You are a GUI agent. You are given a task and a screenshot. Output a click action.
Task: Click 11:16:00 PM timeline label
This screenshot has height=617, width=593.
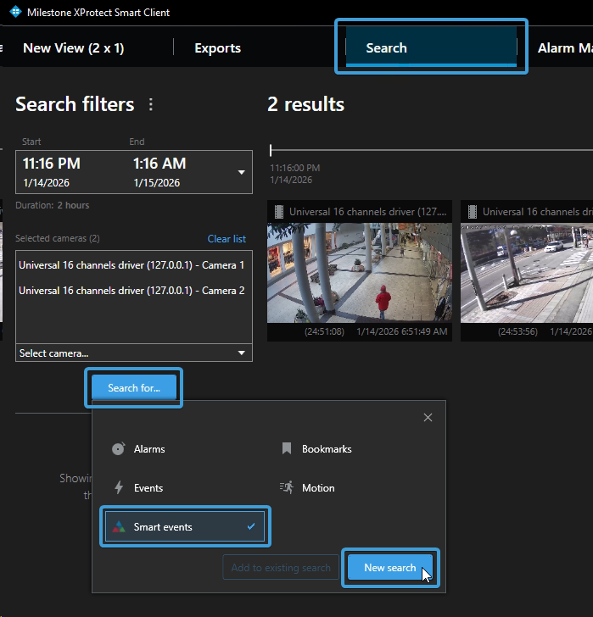[x=295, y=168]
